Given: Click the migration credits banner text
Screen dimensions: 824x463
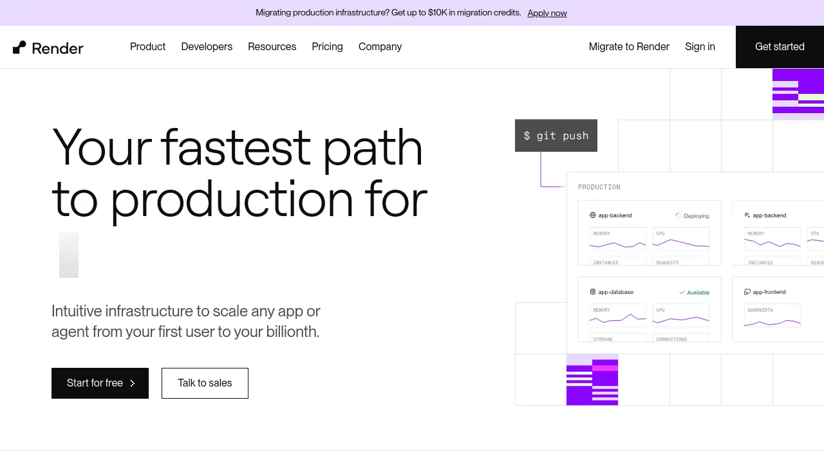Looking at the screenshot, I should [388, 13].
